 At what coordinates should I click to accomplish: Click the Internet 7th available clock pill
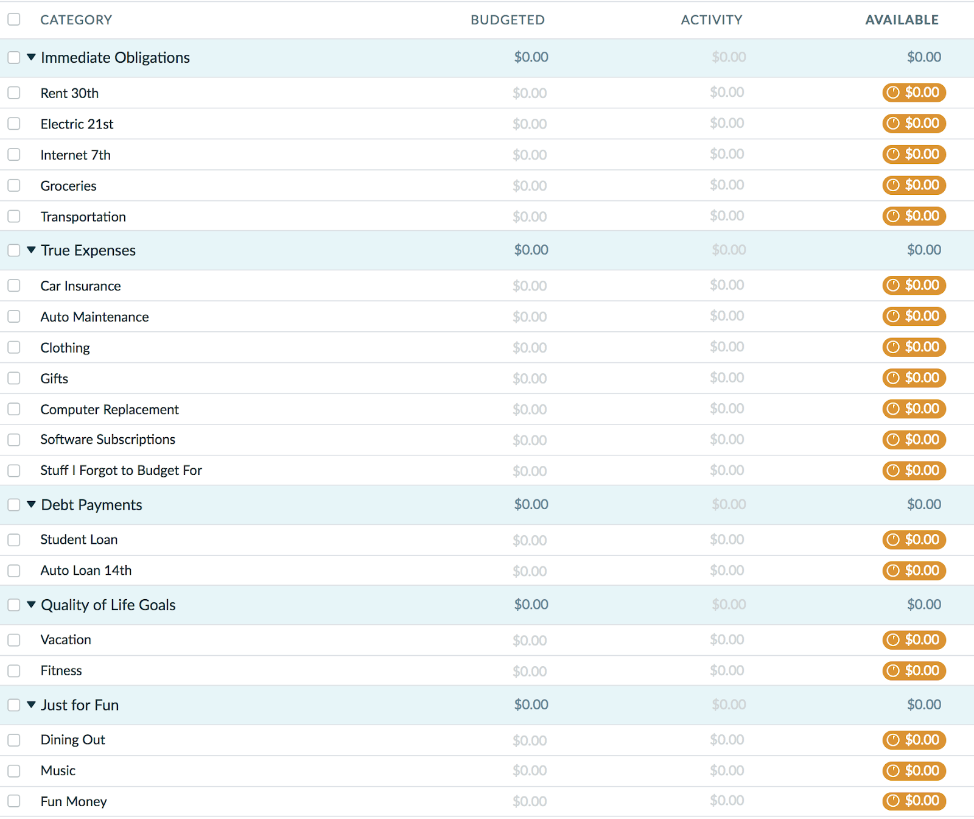(x=914, y=154)
